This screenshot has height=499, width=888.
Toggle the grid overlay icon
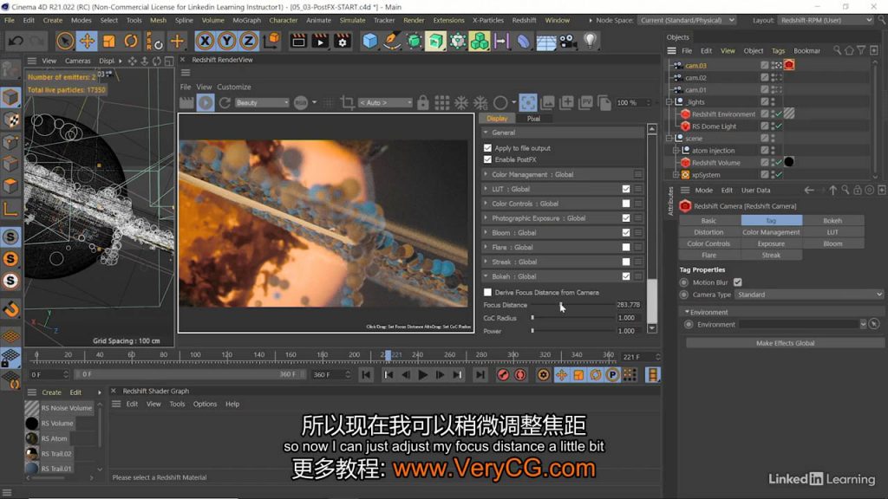tap(441, 103)
